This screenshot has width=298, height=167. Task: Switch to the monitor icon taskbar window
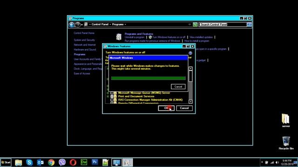[x=116, y=162]
